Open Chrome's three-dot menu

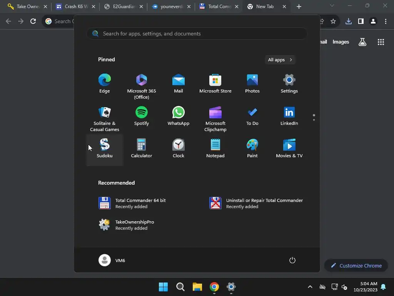[386, 22]
